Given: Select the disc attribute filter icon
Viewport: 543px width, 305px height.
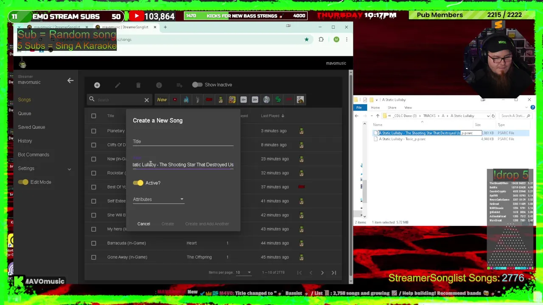Looking at the screenshot, I should pos(266,100).
